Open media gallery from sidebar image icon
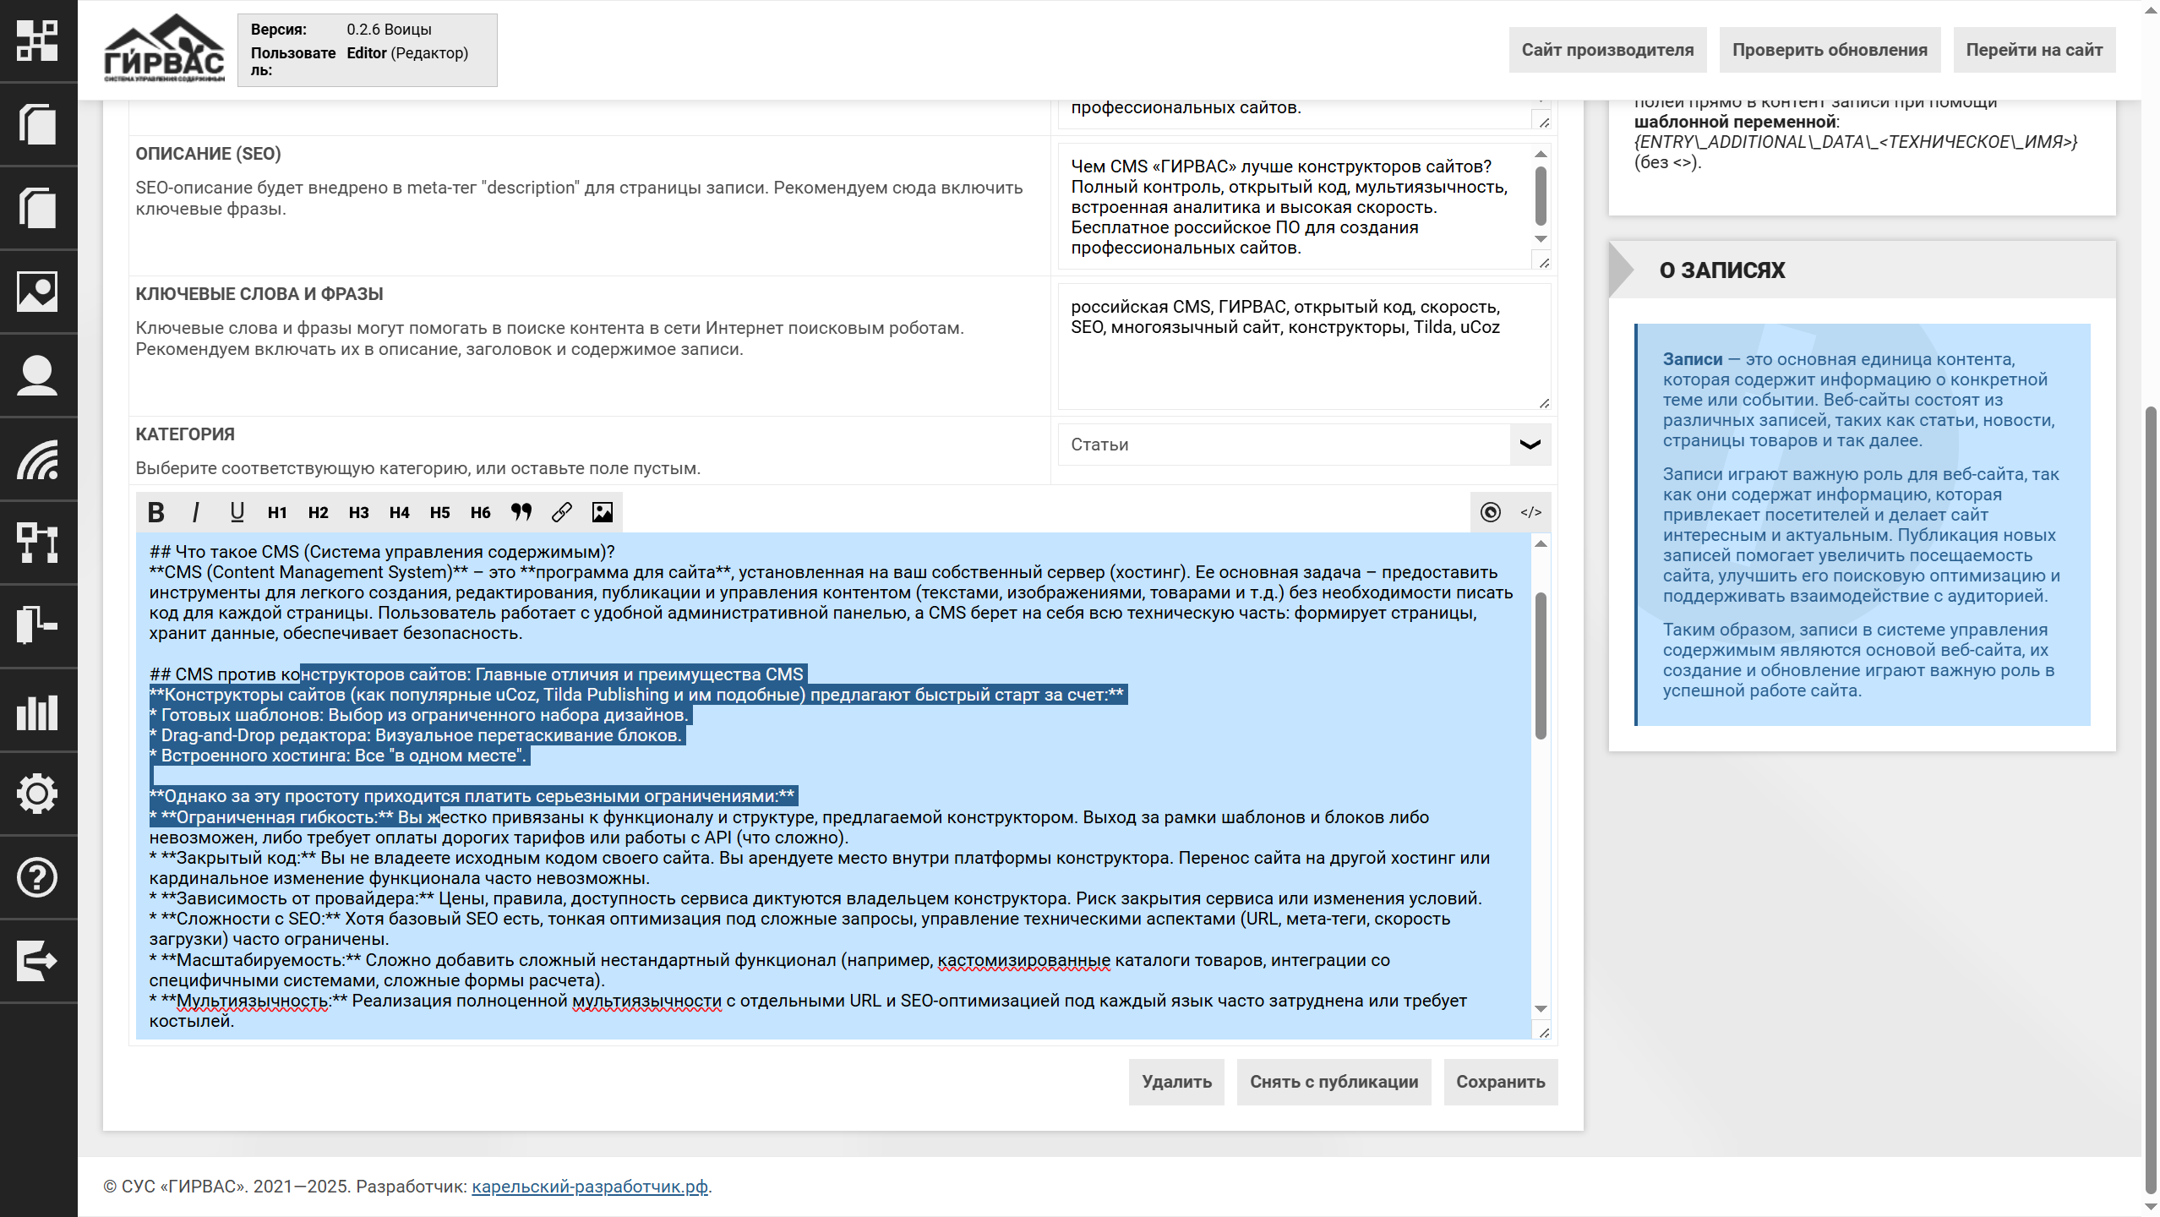The image size is (2160, 1217). pyautogui.click(x=38, y=292)
